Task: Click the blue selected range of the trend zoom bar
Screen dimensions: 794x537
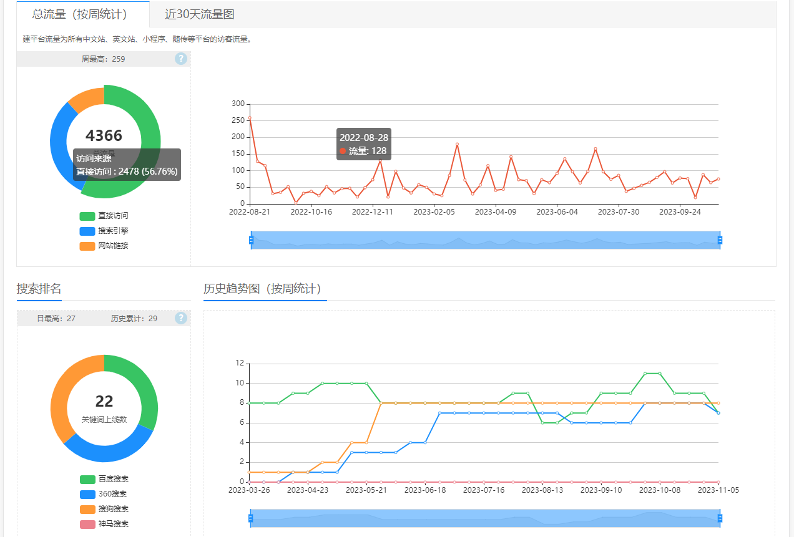Action: (486, 518)
